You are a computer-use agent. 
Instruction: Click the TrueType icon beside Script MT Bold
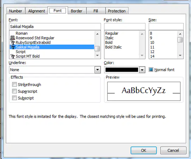[x=13, y=56]
